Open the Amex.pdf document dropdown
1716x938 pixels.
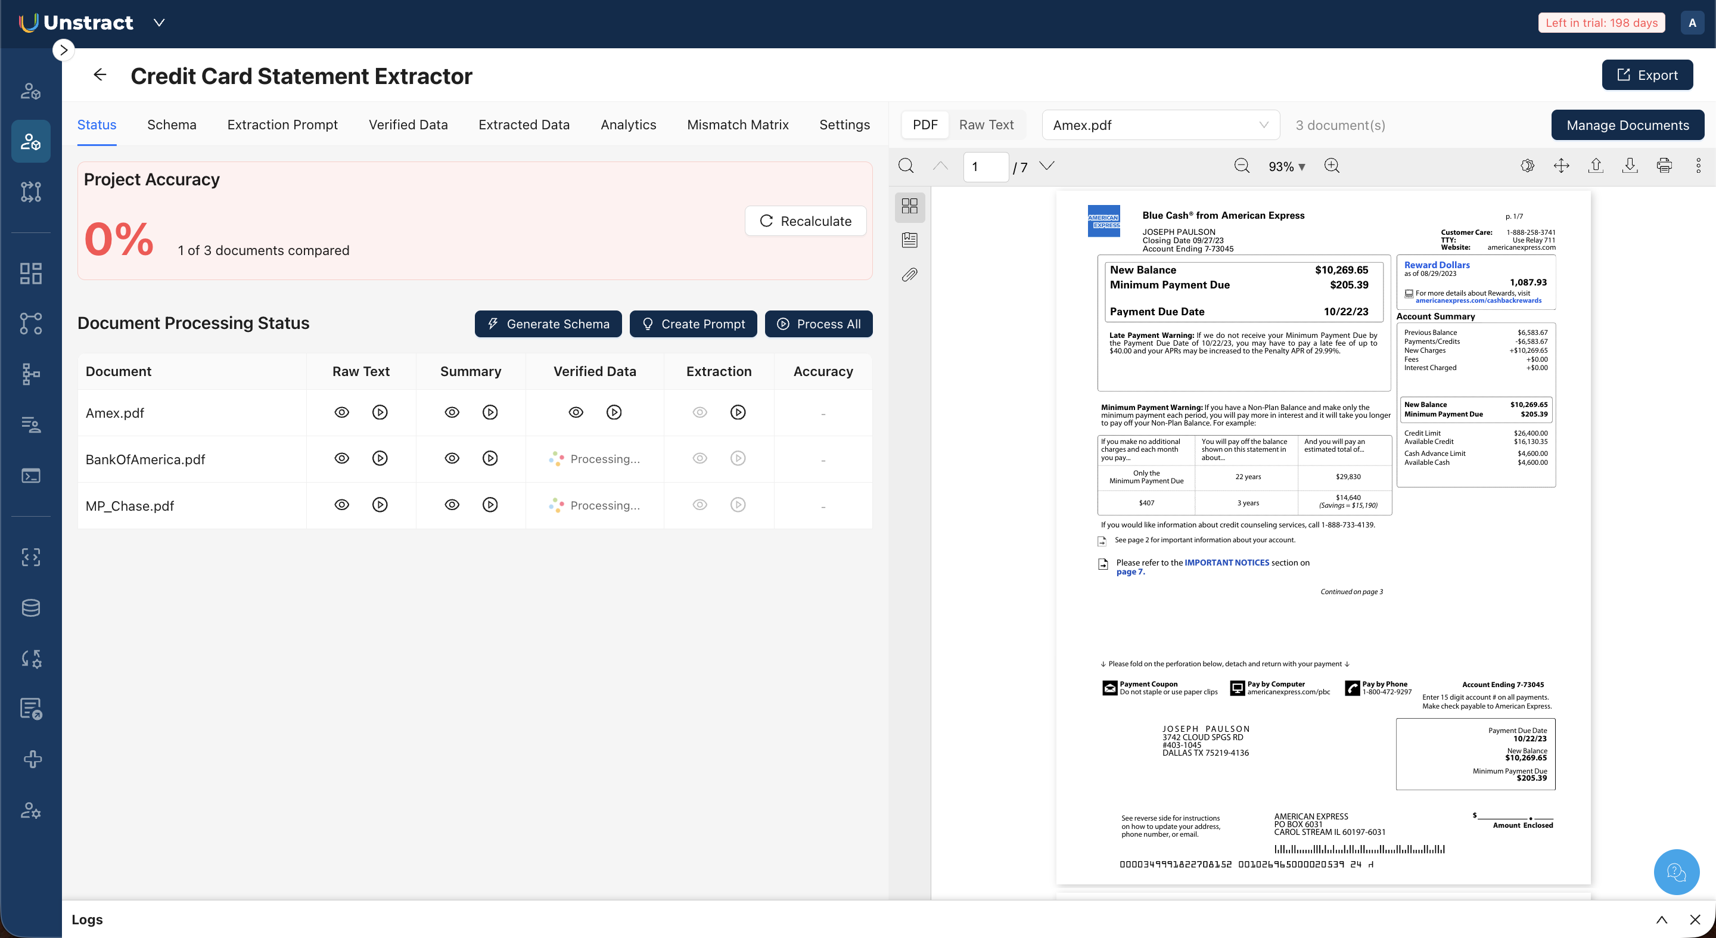[1159, 125]
